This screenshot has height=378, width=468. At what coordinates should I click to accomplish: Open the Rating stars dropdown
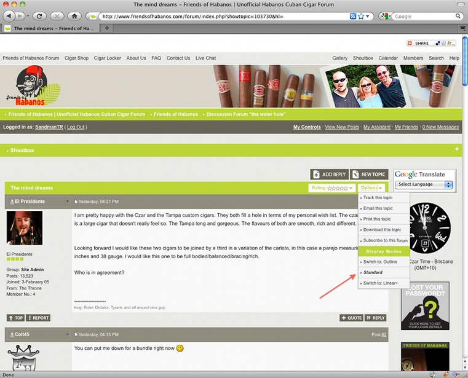click(x=332, y=188)
